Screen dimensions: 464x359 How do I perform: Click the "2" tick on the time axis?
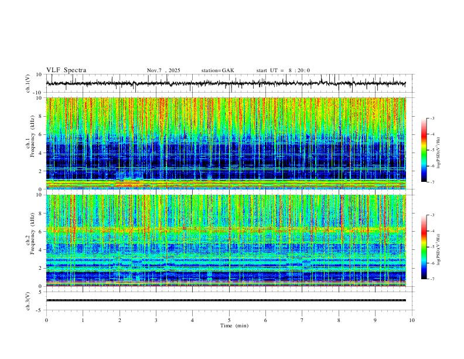pyautogui.click(x=120, y=320)
